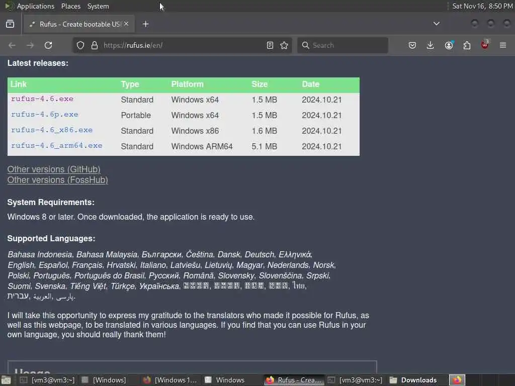Download rufus-4.6p.exe portable version

[x=45, y=115]
